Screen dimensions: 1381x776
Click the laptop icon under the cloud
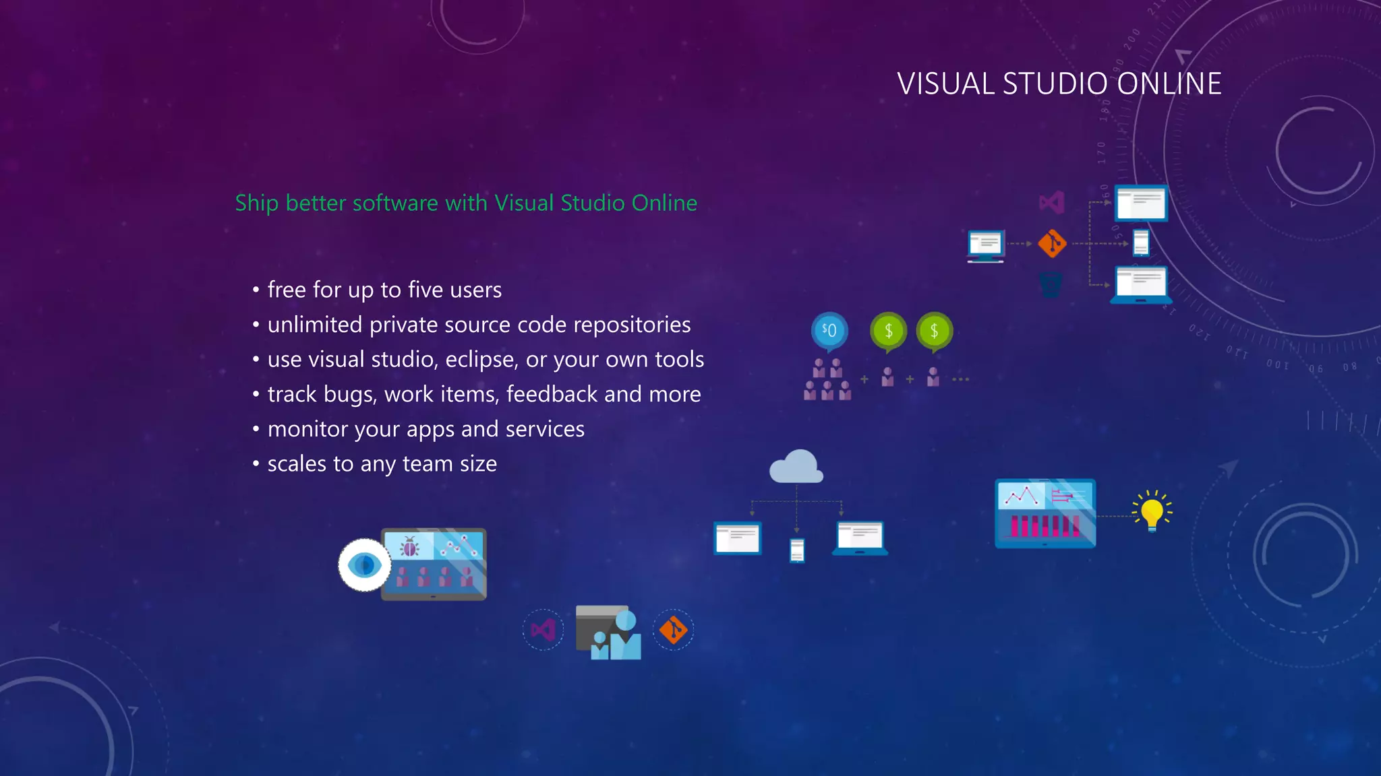(x=860, y=538)
